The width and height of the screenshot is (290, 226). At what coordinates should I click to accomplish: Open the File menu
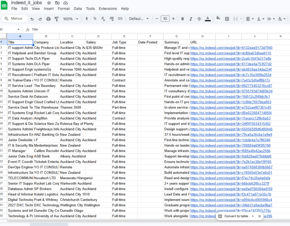14,8
